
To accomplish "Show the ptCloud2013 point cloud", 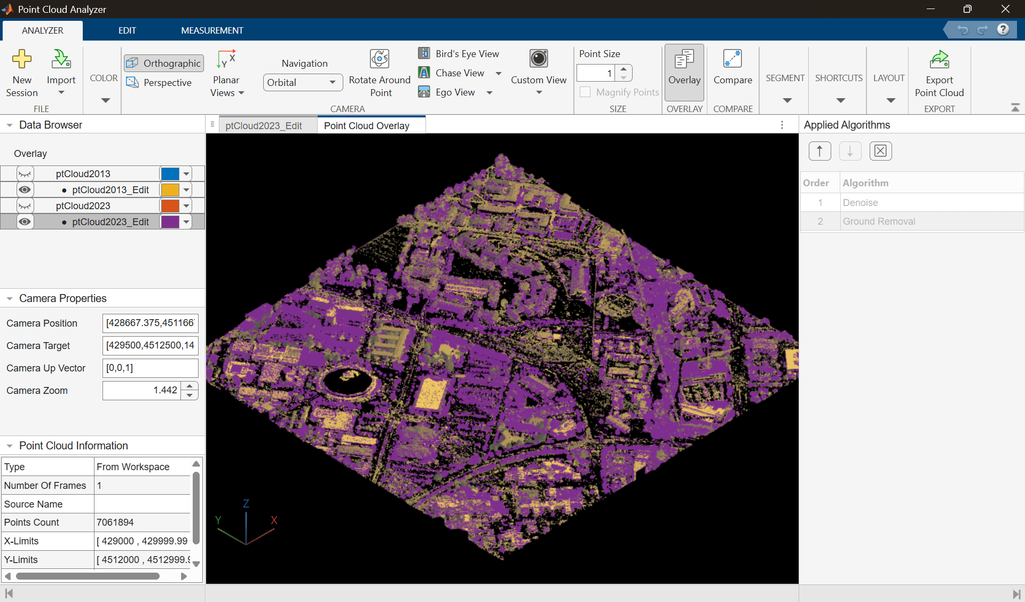I will coord(25,173).
